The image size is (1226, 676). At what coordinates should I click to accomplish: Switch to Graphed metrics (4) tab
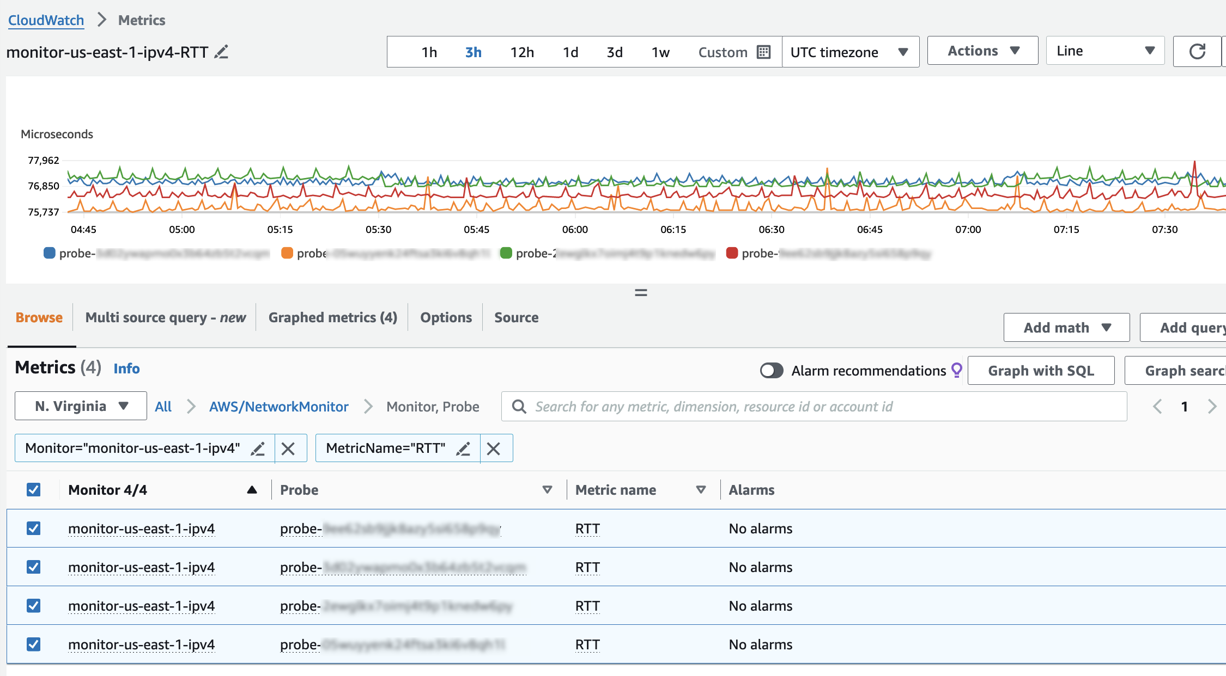coord(332,317)
